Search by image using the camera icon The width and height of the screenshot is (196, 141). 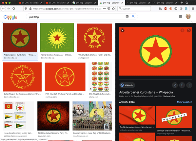(x=127, y=16)
